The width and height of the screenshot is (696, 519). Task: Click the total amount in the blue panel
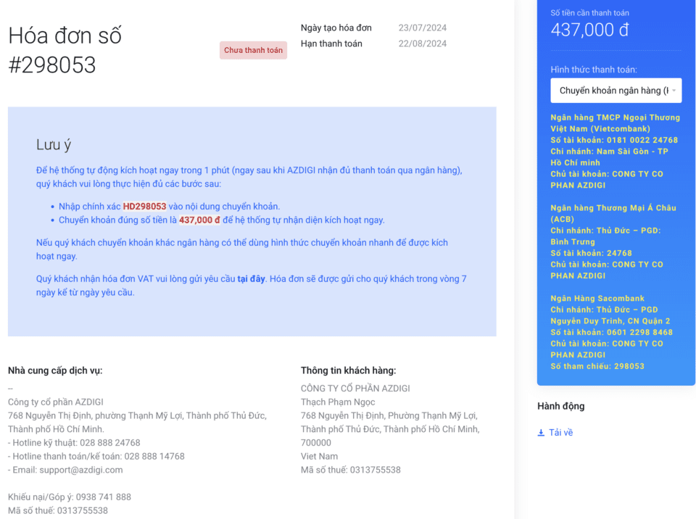[x=589, y=30]
